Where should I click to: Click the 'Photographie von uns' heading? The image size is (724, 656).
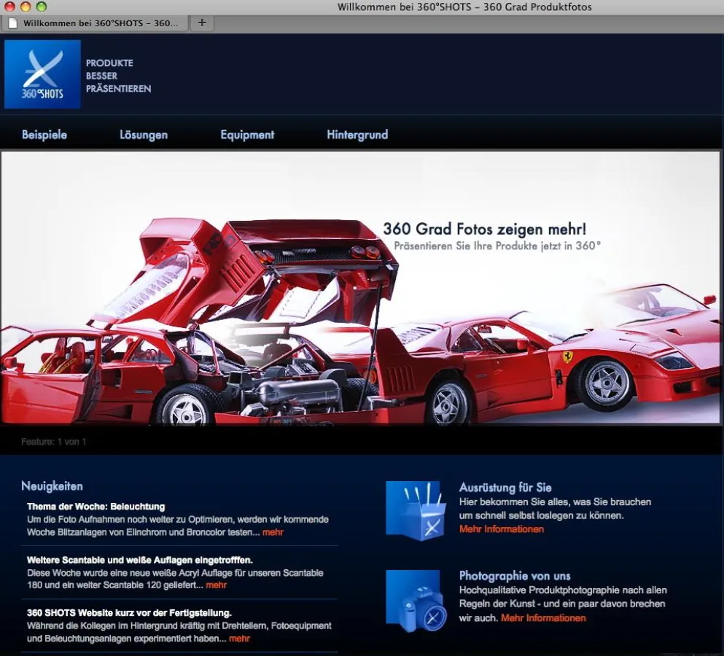(x=515, y=576)
